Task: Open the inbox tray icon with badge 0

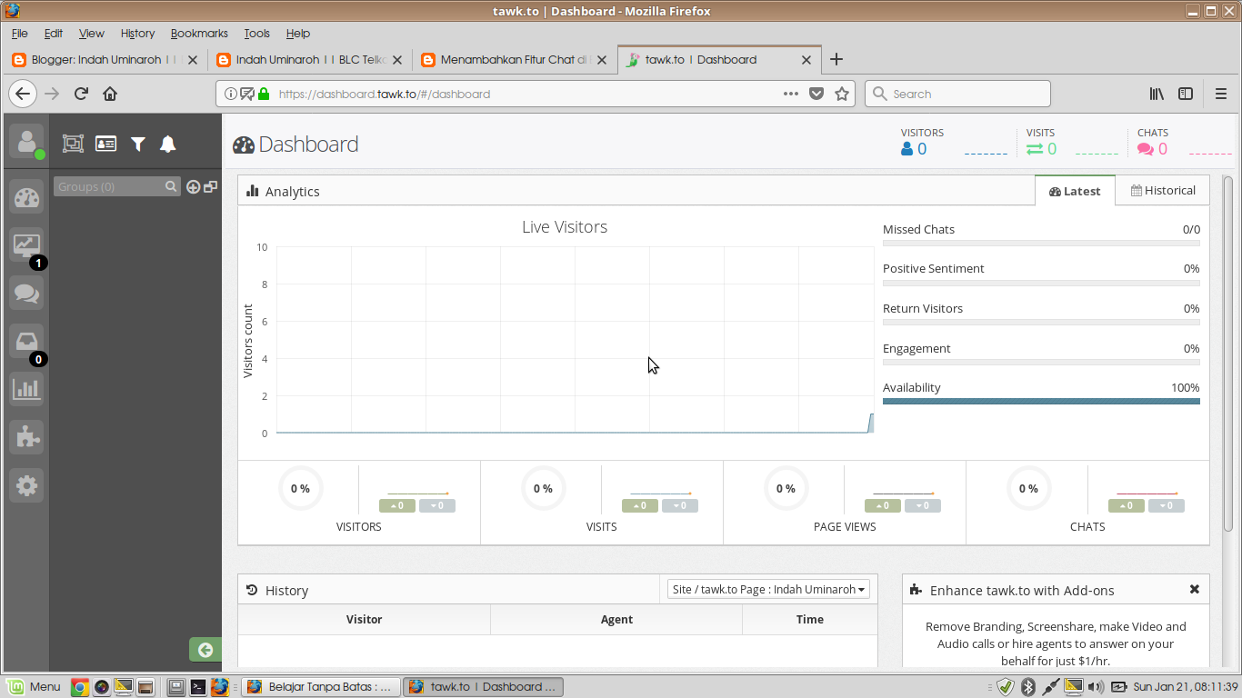Action: coord(26,342)
